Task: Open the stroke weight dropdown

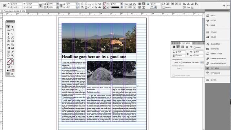Action: (122, 4)
